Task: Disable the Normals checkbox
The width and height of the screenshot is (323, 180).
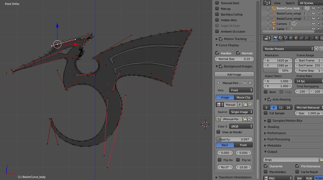Action: point(238,53)
